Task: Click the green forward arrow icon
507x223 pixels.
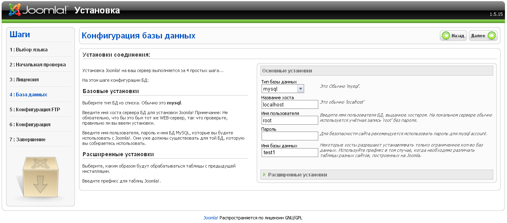Action: point(492,36)
